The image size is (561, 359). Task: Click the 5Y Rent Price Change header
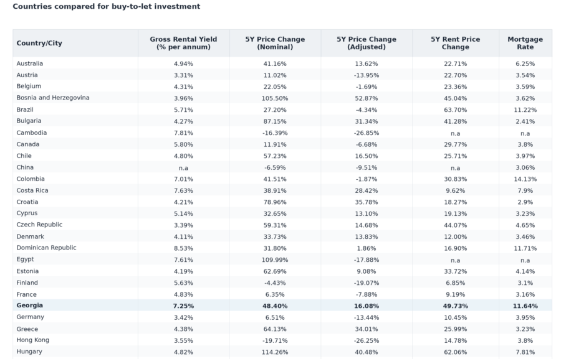pyautogui.click(x=456, y=43)
